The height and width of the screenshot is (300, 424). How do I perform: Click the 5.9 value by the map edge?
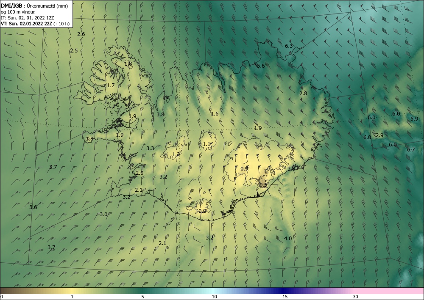414,119
